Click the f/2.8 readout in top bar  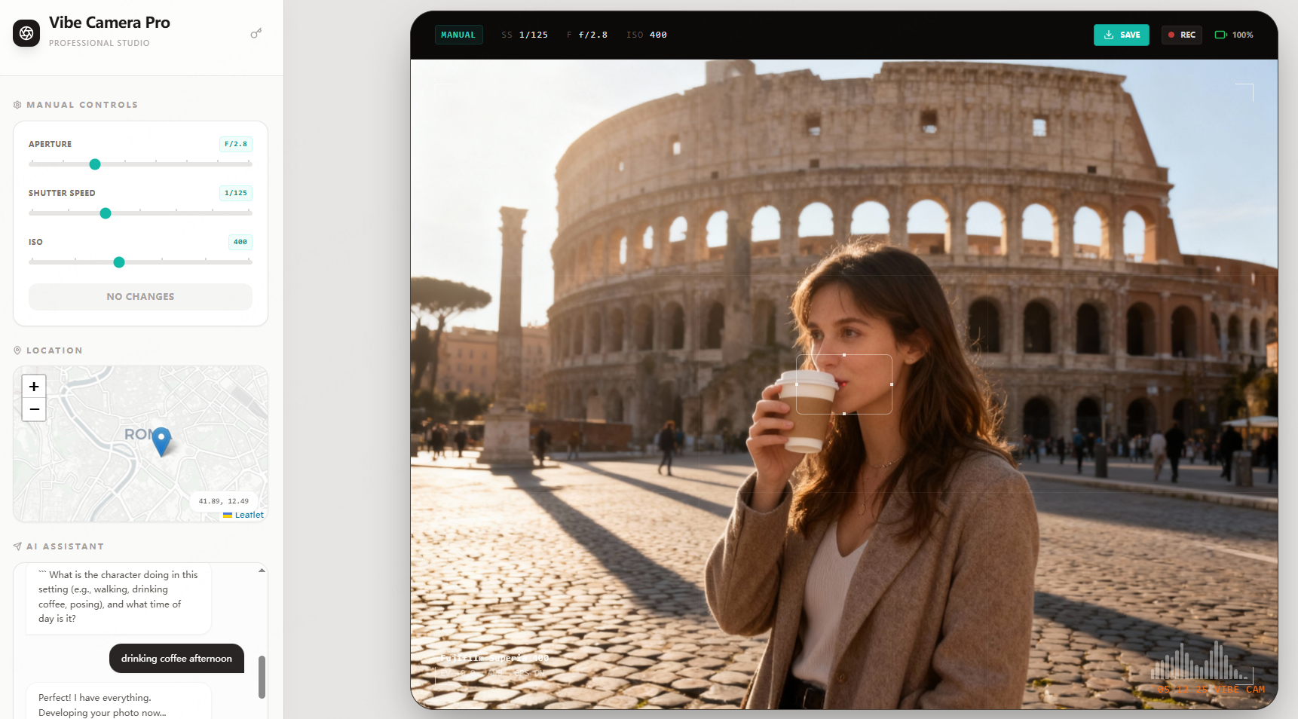587,35
